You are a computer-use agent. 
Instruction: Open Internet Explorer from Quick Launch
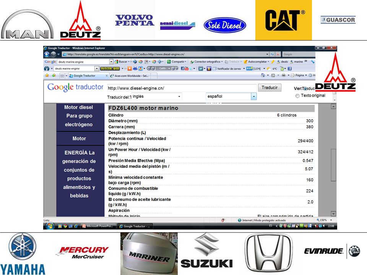[76, 226]
